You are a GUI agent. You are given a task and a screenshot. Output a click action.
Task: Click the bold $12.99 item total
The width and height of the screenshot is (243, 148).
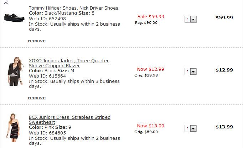click(224, 70)
